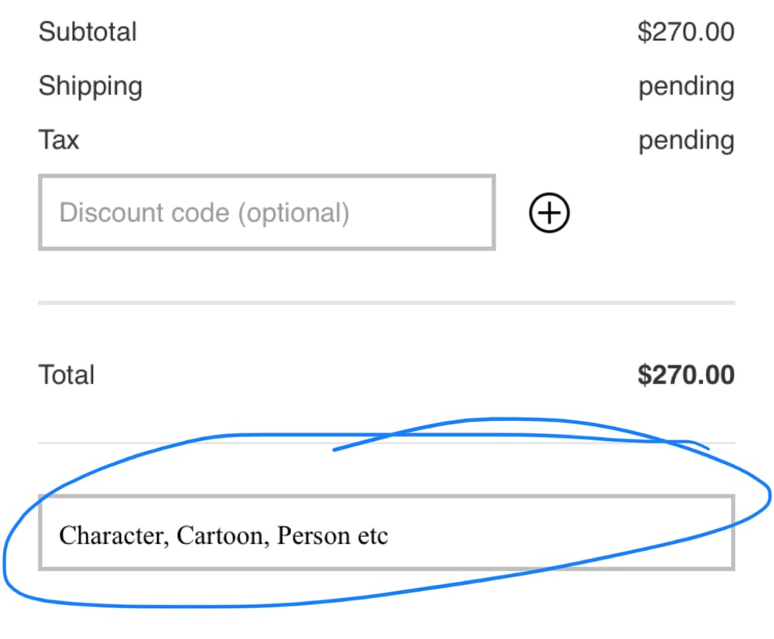Click the pending value beside Tax

(686, 141)
